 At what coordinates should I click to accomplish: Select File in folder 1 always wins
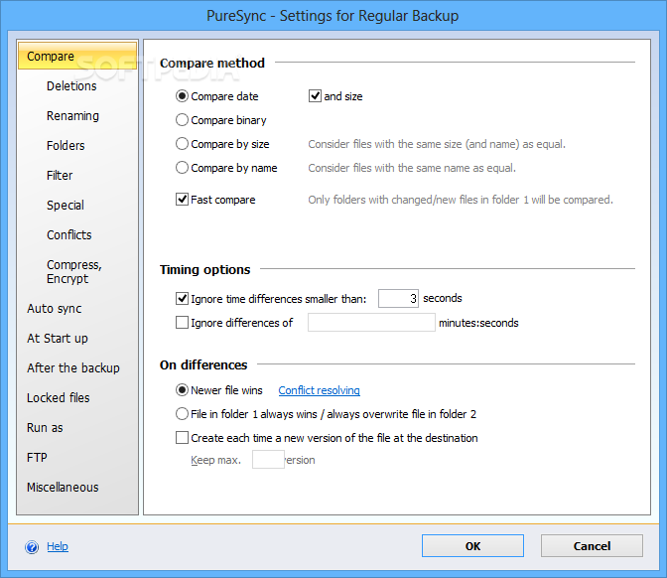pyautogui.click(x=182, y=414)
